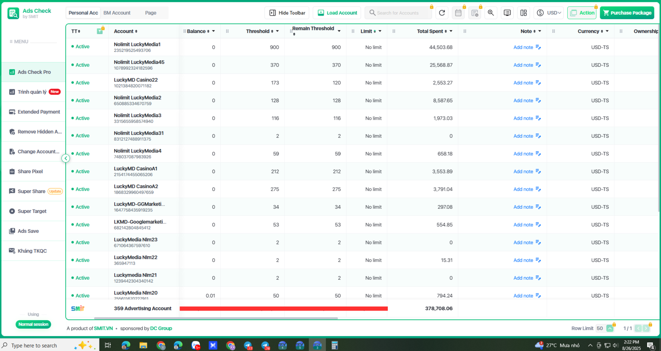
Task: Click the Ads Check logo icon
Action: (13, 13)
